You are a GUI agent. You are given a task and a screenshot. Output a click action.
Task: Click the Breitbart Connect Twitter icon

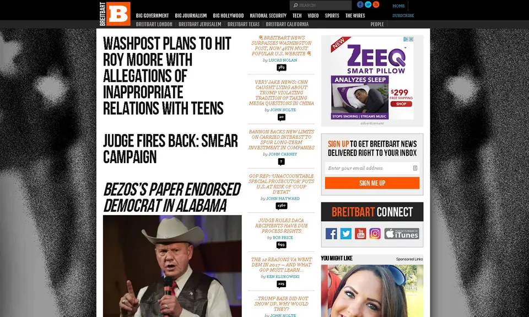[346, 234]
